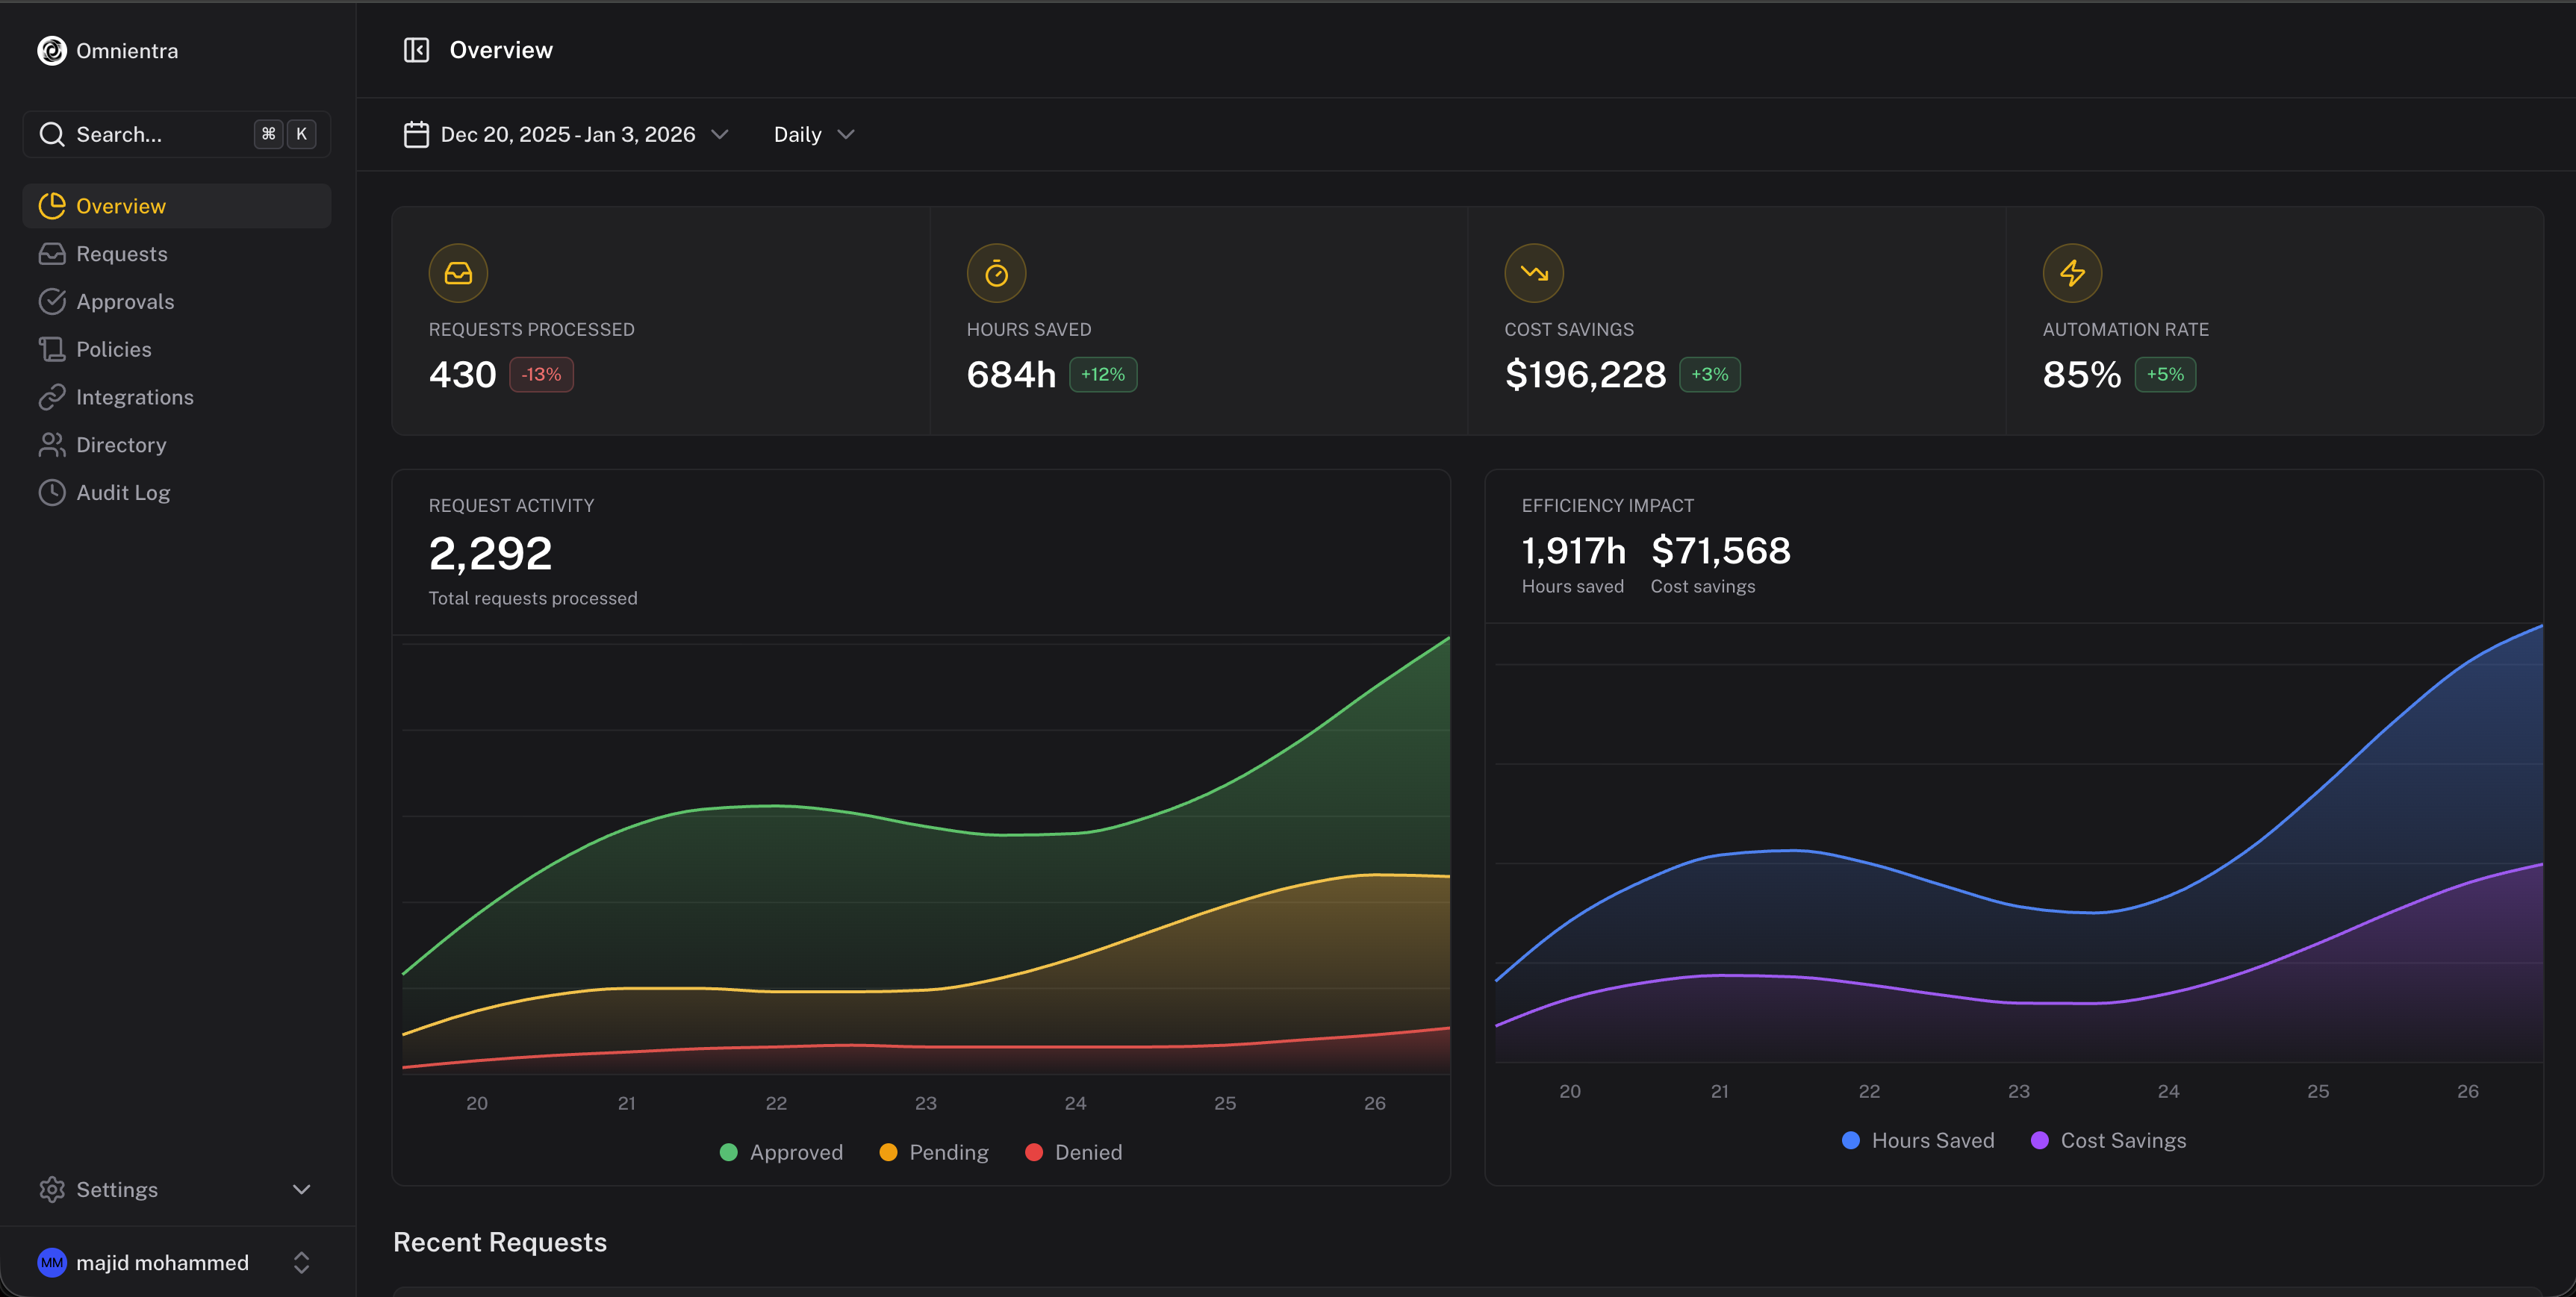Click the purple Cost Savings legend dot

2040,1140
